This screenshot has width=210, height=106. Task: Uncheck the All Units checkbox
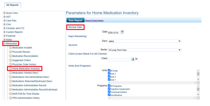(x=109, y=70)
